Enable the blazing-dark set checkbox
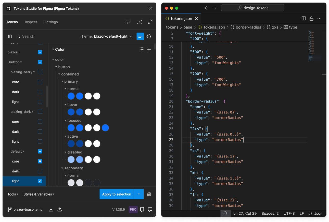The height and width of the screenshot is (222, 329). [x=40, y=112]
